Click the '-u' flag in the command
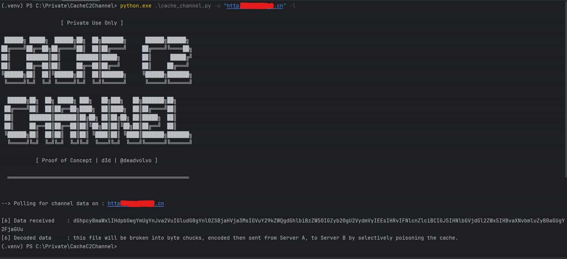The width and height of the screenshot is (567, 259). coord(217,6)
